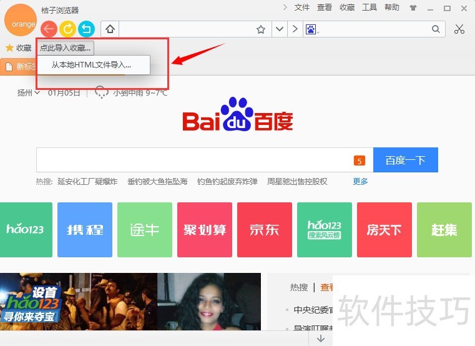Open Baidu search engine selector

(x=311, y=29)
